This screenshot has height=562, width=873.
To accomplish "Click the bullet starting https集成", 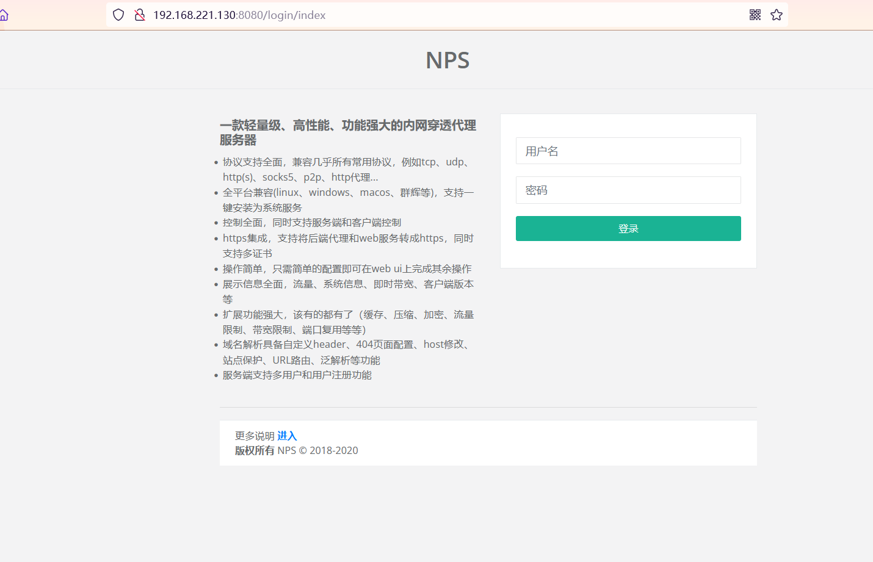I will (x=348, y=246).
